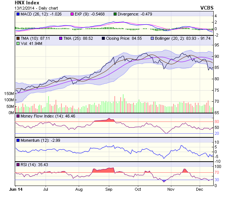228x197 pixels.
Task: Select the blue Momentum (12) legend marker
Action: click(18, 140)
